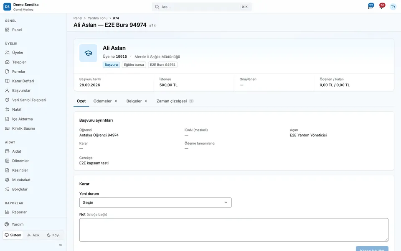Open Başvurular applicant icon in sidebar

pyautogui.click(x=7, y=90)
